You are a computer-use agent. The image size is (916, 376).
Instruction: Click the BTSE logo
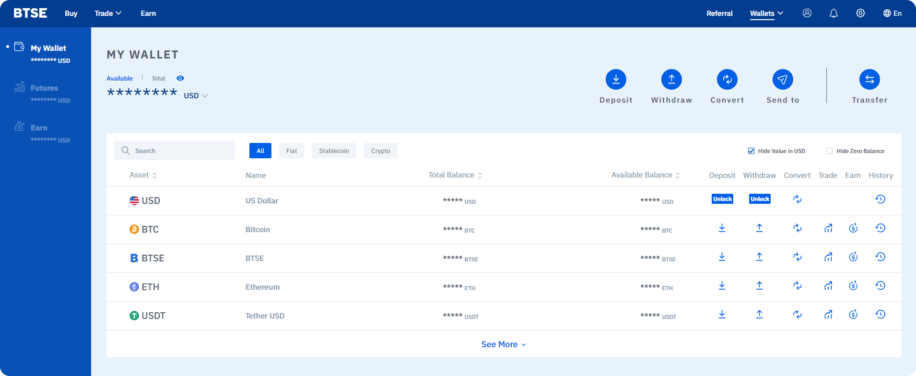(30, 13)
